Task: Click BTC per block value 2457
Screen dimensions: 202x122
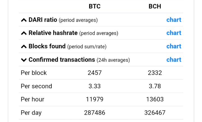Action: pos(95,73)
